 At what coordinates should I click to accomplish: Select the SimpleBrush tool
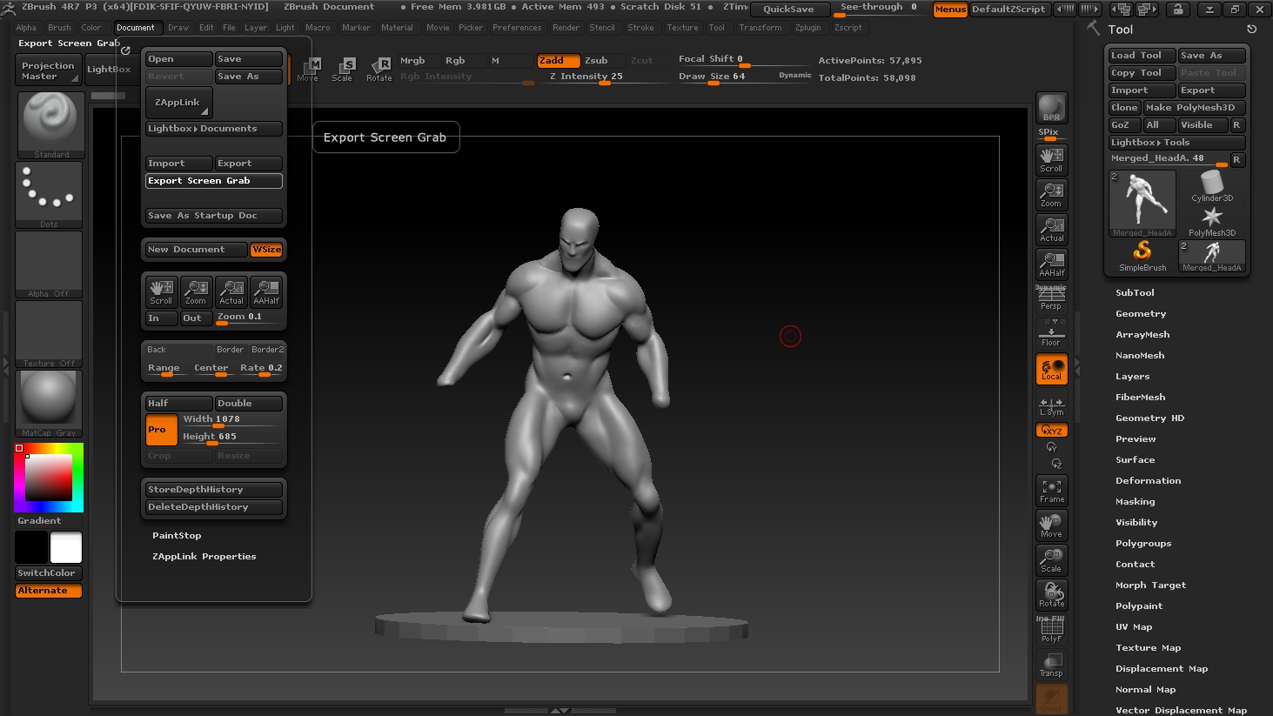coord(1142,256)
